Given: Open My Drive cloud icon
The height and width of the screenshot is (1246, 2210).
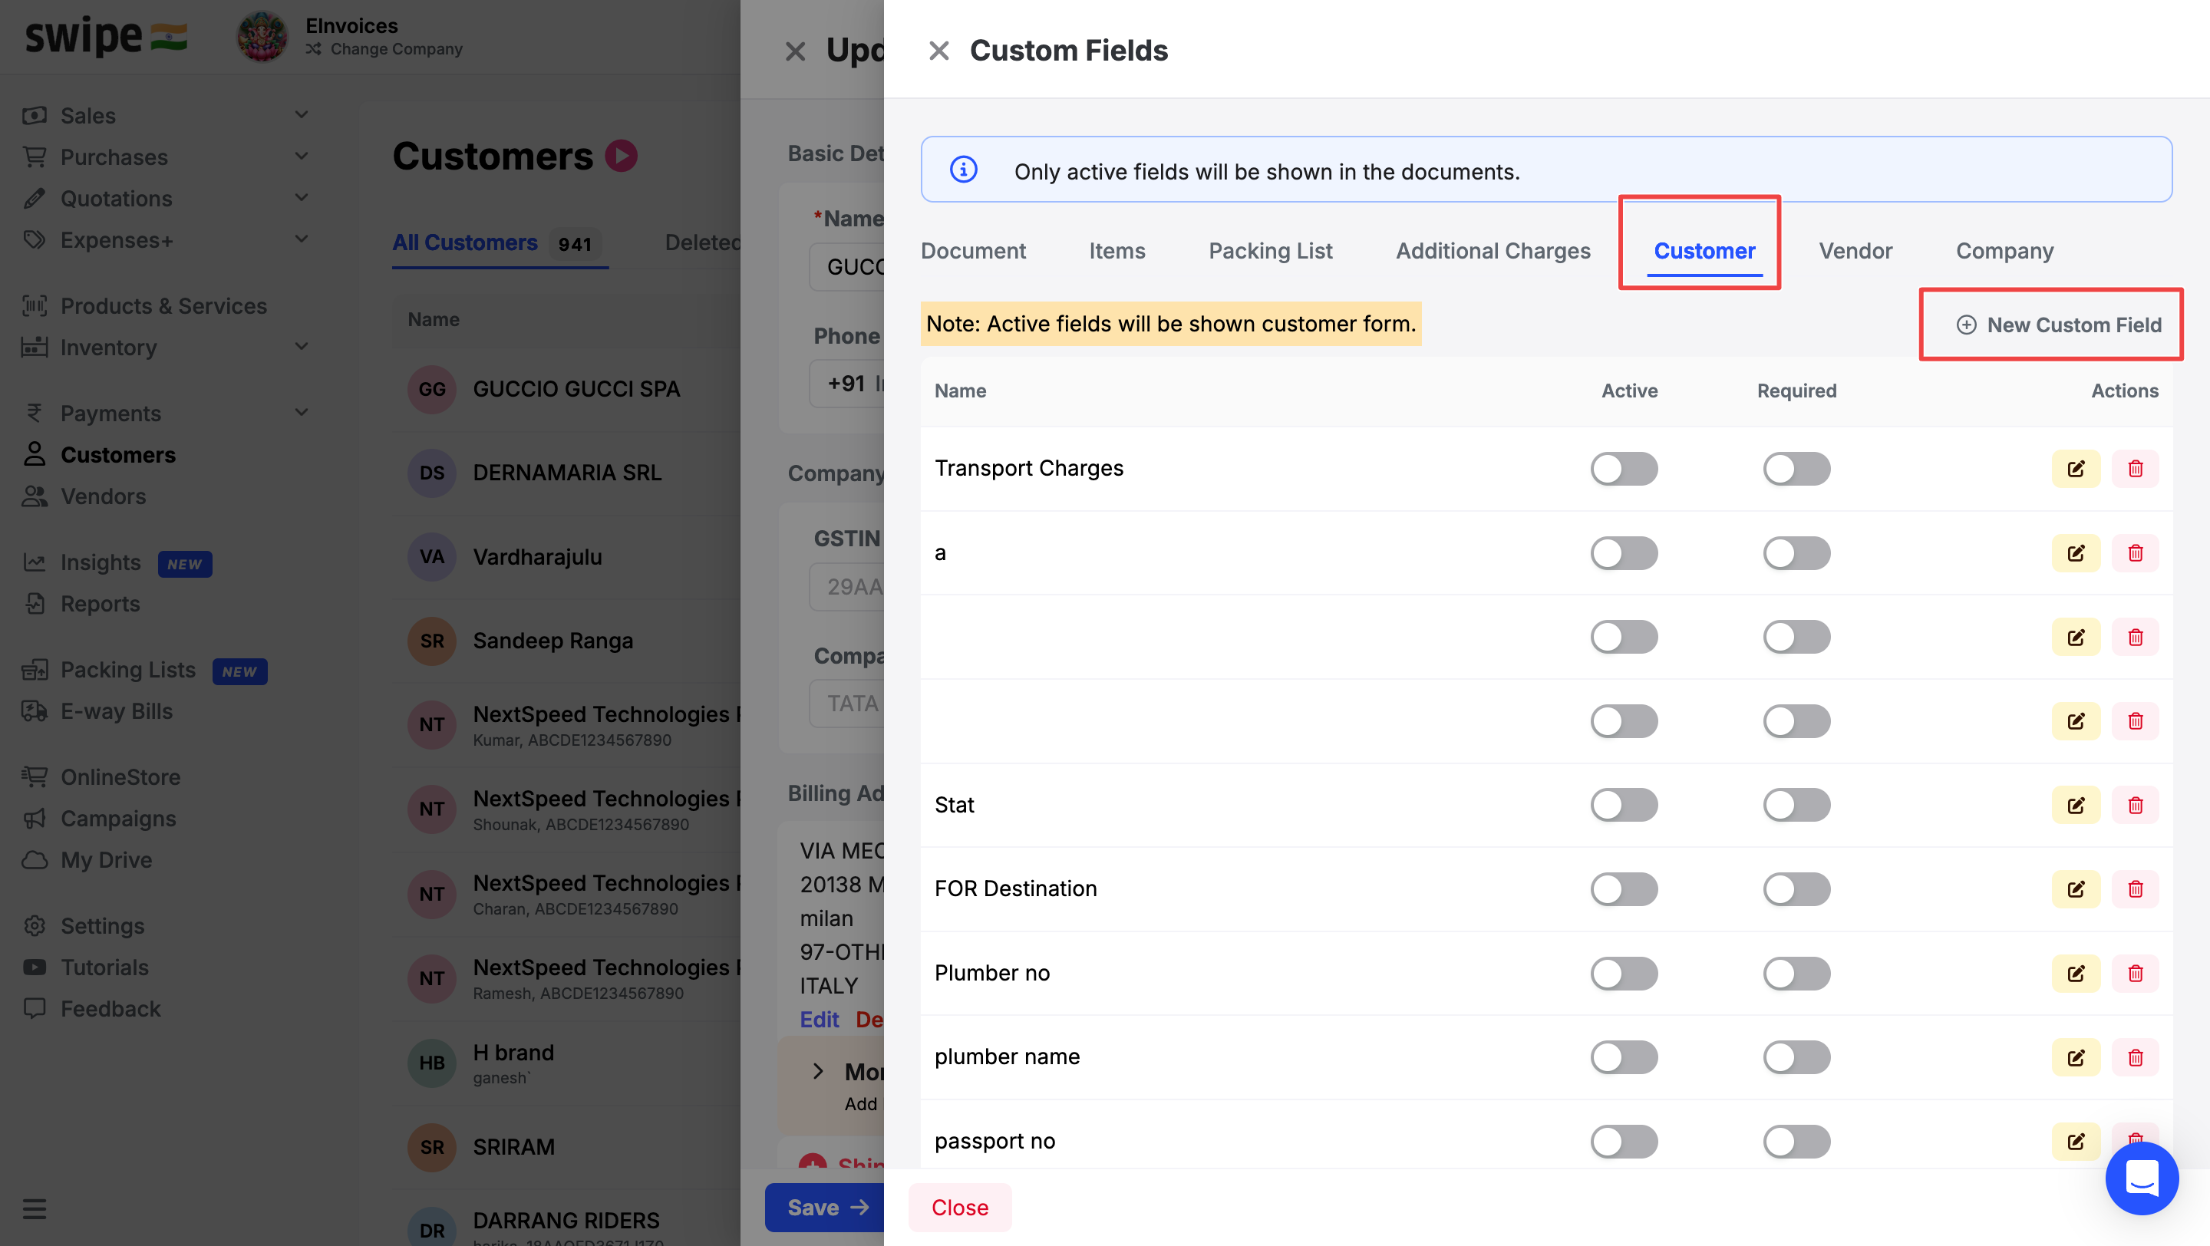Looking at the screenshot, I should pos(35,859).
